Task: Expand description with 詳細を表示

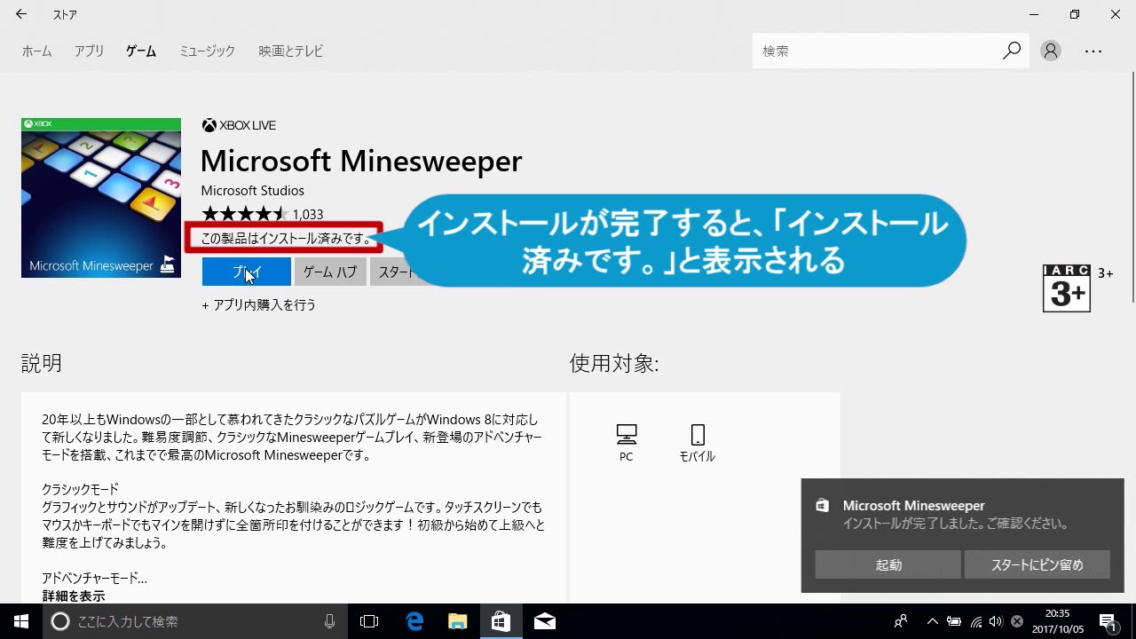Action: coord(74,596)
